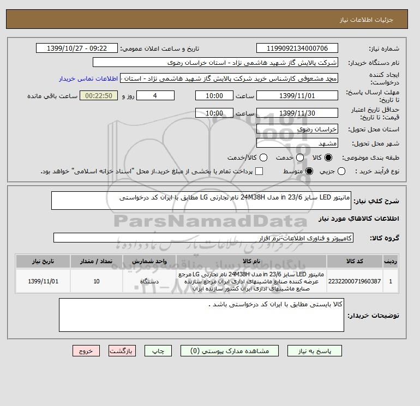Click item code 2232200071960387 cell
Viewport: 420px width, 406px height.
pyautogui.click(x=355, y=281)
